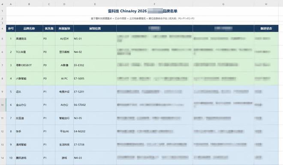
Task: Click the 展馆位置 header cell
Action: coord(95,28)
